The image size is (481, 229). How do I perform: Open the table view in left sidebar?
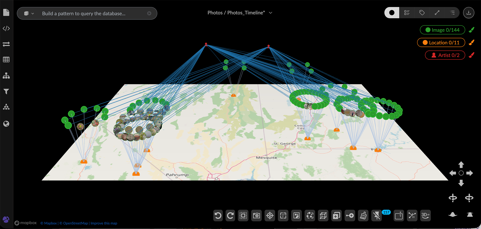pyautogui.click(x=6, y=60)
